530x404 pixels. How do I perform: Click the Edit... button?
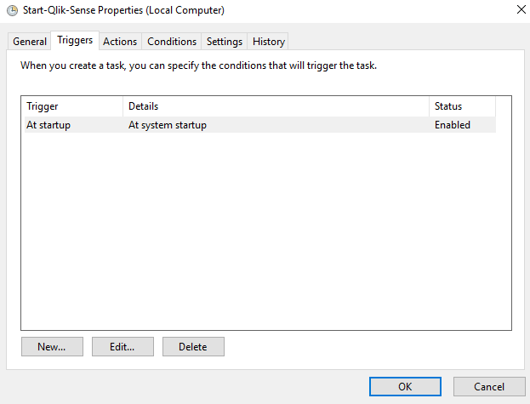[x=123, y=346]
